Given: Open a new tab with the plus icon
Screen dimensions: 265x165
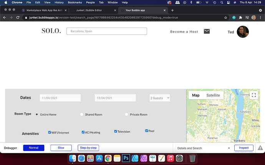Looking at the screenshot, I should coord(172,10).
